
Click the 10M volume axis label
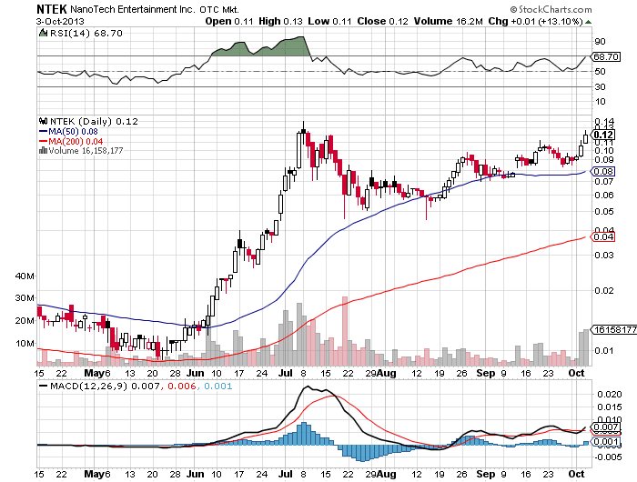[25, 344]
